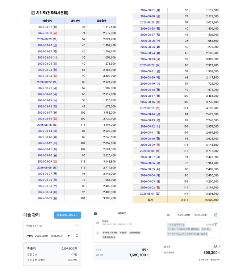Click the 요기배달, 가게배달, 포장, 매장식사 tag
This screenshot has width=247, height=275.
pyautogui.click(x=183, y=229)
